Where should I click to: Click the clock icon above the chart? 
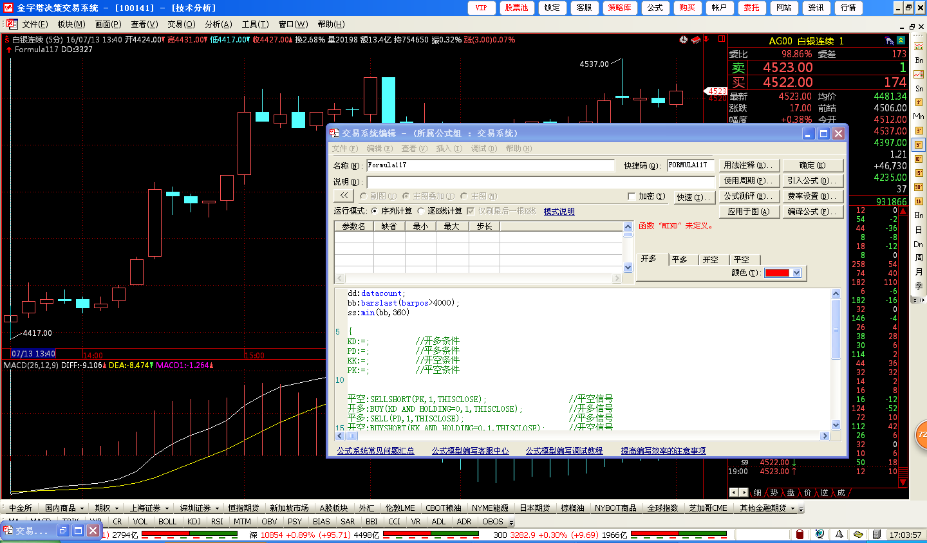pos(684,40)
